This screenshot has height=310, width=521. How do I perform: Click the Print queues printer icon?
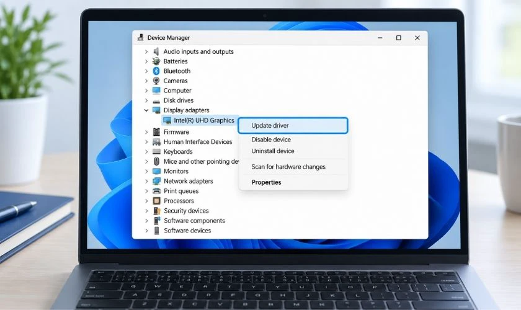coord(156,191)
